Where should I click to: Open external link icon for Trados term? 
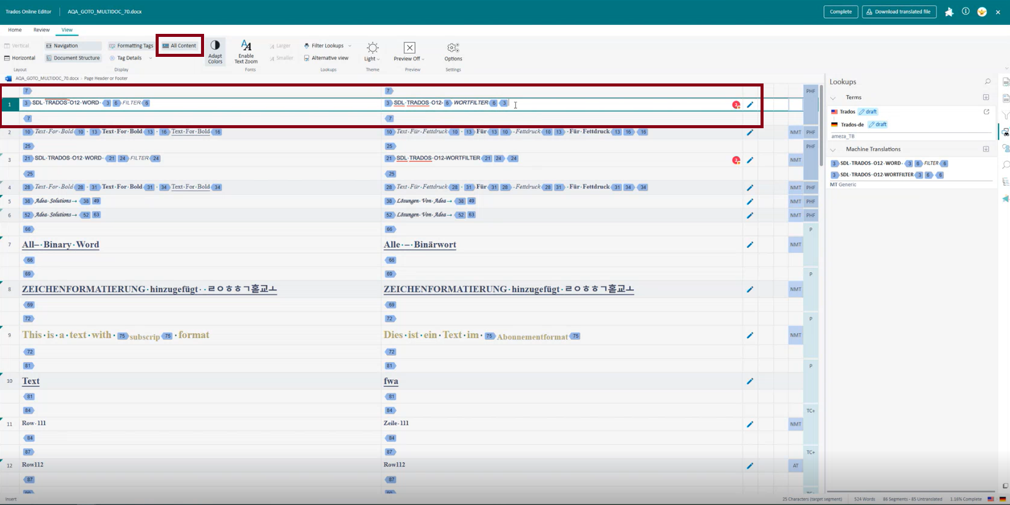coord(986,112)
